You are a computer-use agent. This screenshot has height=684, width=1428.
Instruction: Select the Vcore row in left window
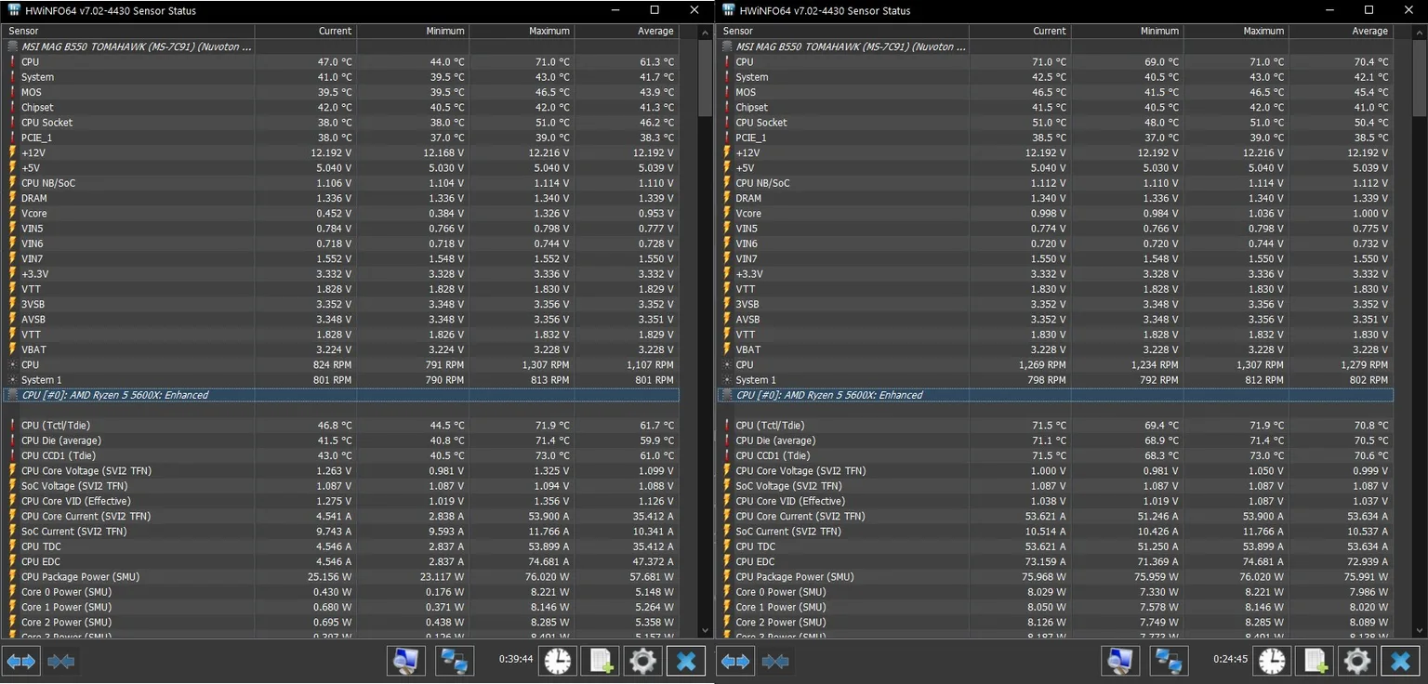(x=341, y=213)
